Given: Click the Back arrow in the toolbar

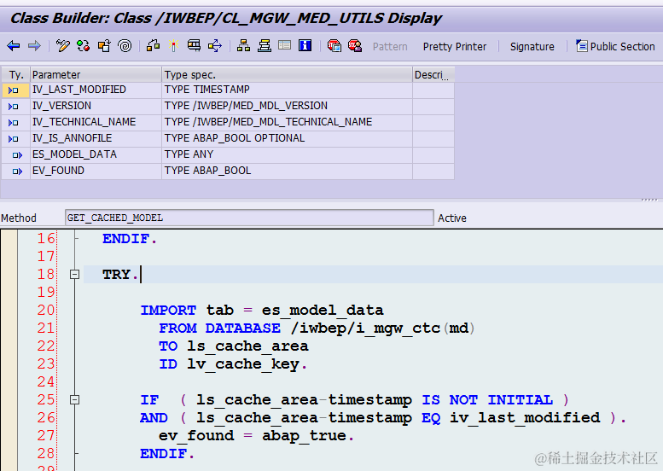Looking at the screenshot, I should point(13,46).
